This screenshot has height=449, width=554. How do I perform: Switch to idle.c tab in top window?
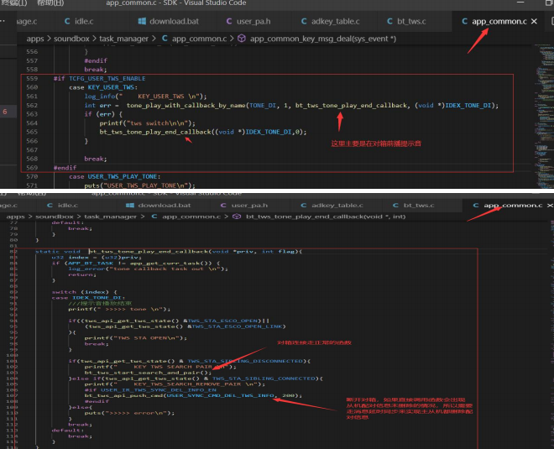click(x=79, y=21)
